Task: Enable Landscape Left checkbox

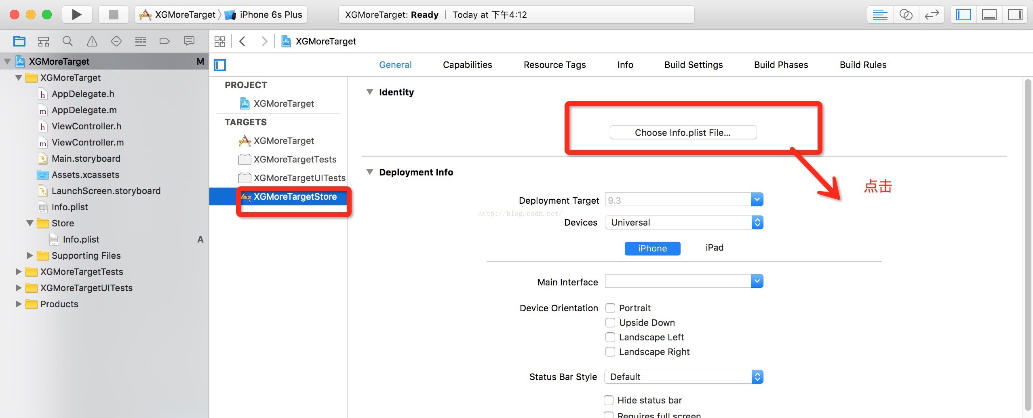Action: (x=610, y=337)
